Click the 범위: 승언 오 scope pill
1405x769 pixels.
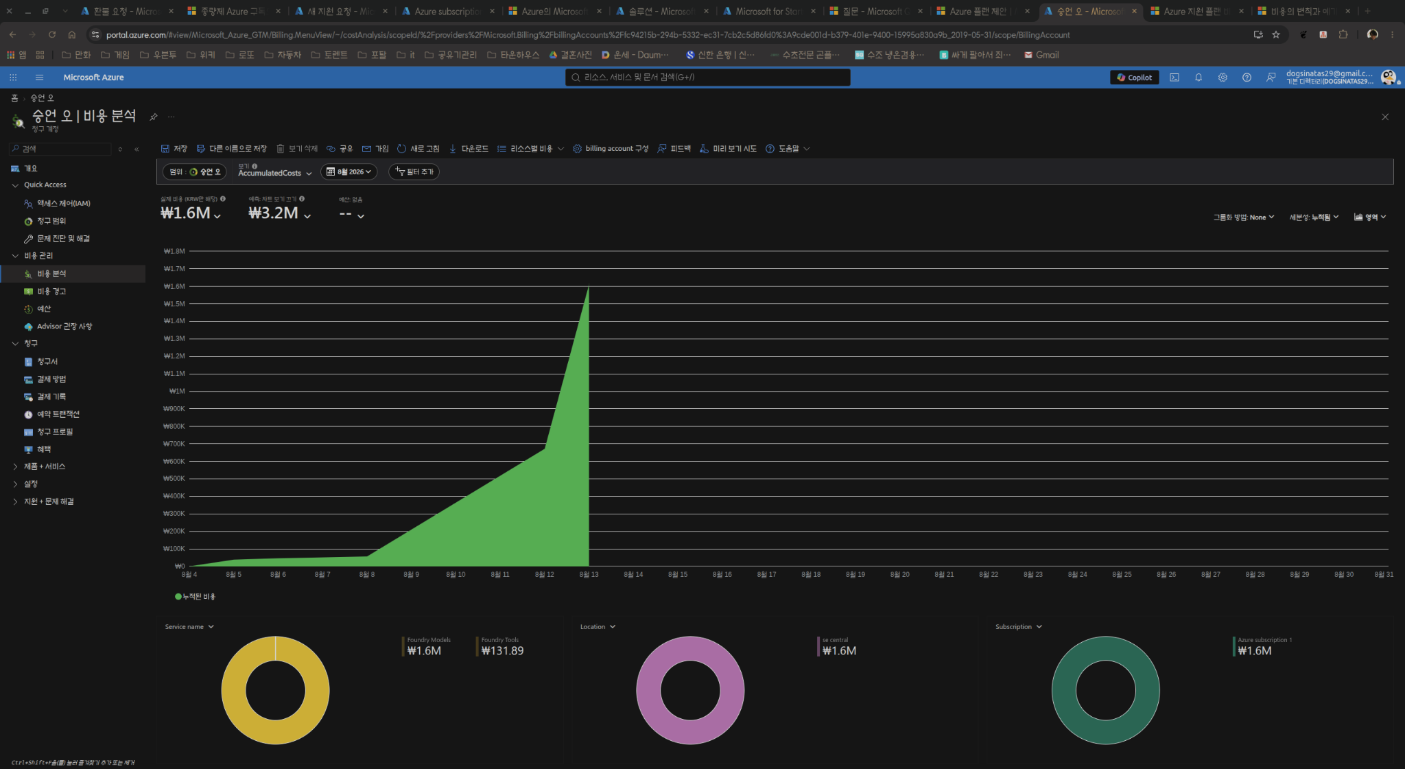(x=195, y=171)
